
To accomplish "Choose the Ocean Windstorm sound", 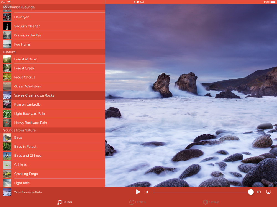I will (28, 86).
